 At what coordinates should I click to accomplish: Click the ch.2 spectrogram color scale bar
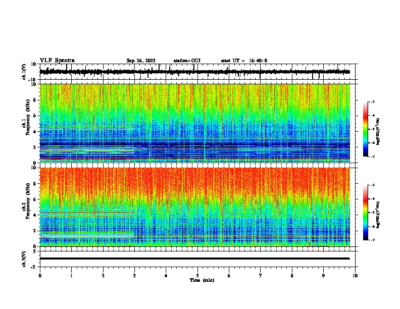click(366, 213)
